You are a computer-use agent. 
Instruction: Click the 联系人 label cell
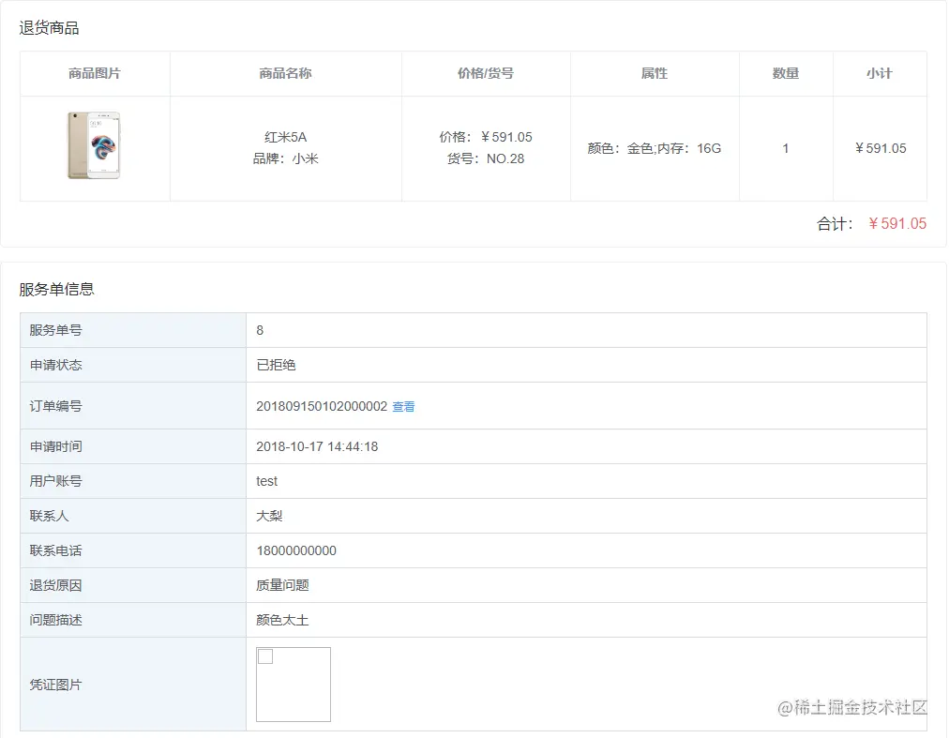tap(133, 516)
